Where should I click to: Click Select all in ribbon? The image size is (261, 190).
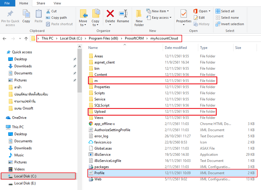pyautogui.click(x=225, y=11)
